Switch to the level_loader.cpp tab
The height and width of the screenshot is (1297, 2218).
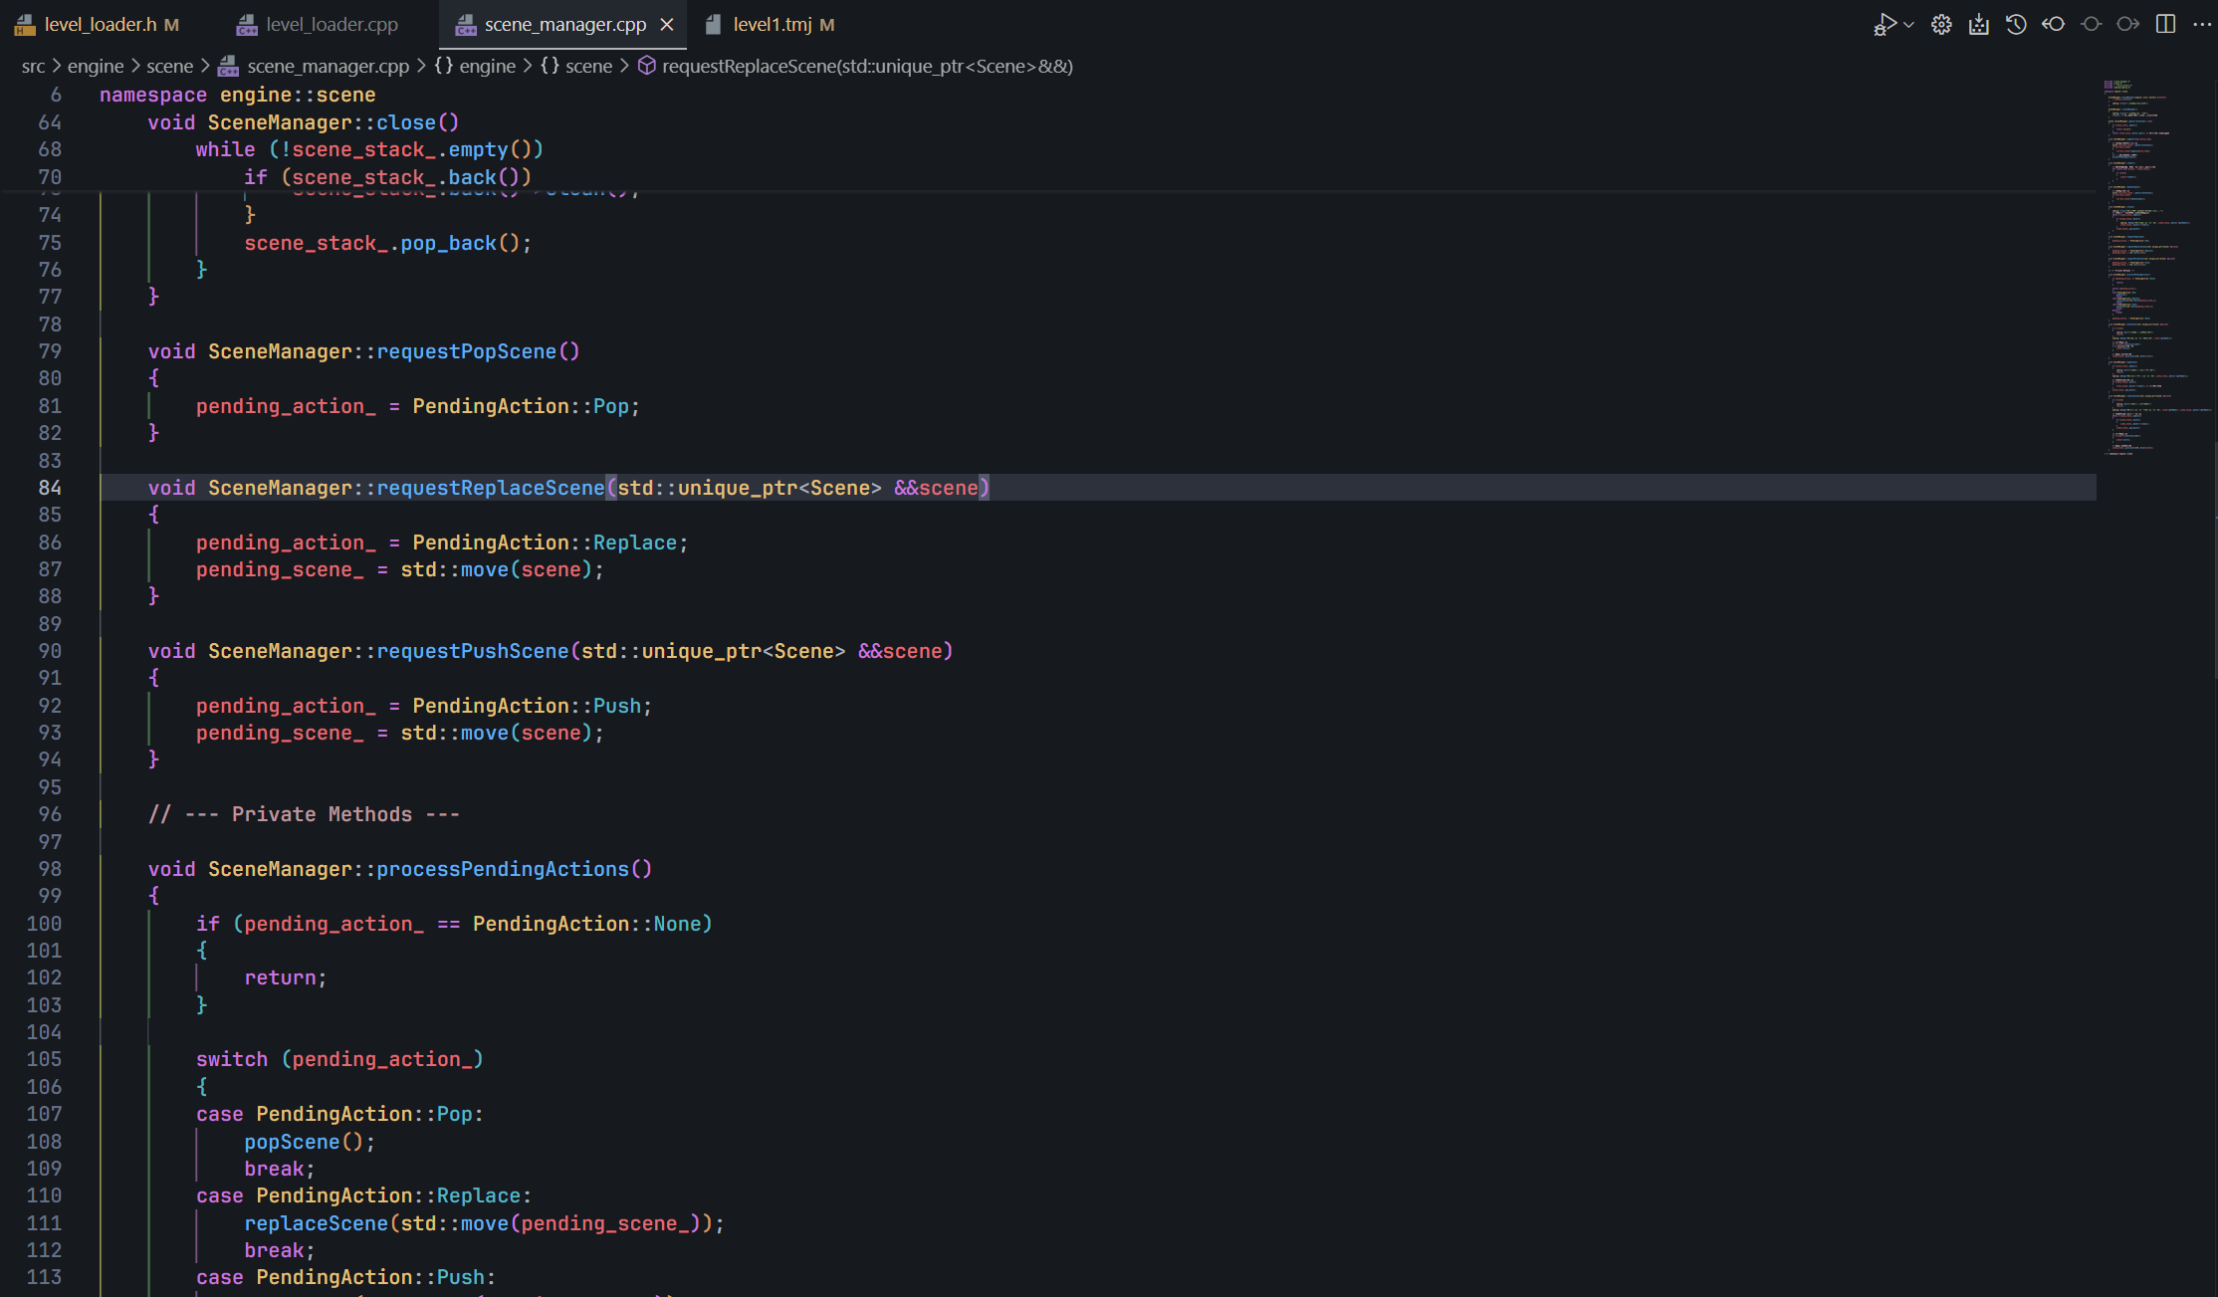coord(330,24)
